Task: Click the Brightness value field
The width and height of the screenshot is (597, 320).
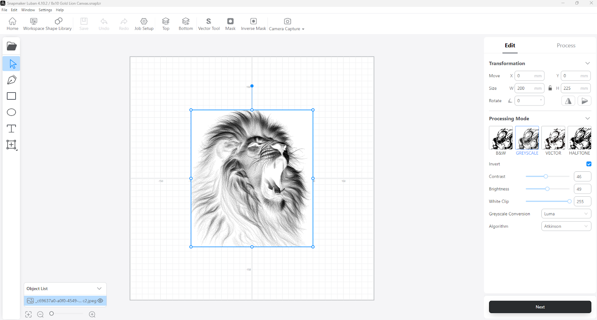Action: tap(582, 189)
